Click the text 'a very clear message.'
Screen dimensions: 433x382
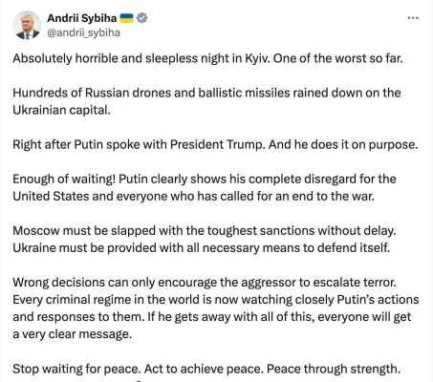(x=73, y=334)
